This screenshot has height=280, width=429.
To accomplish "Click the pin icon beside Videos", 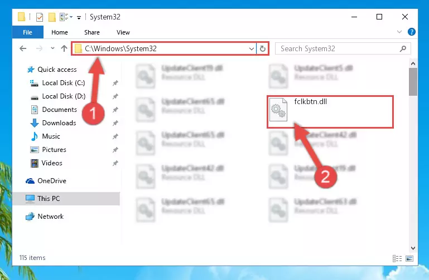I will click(115, 163).
